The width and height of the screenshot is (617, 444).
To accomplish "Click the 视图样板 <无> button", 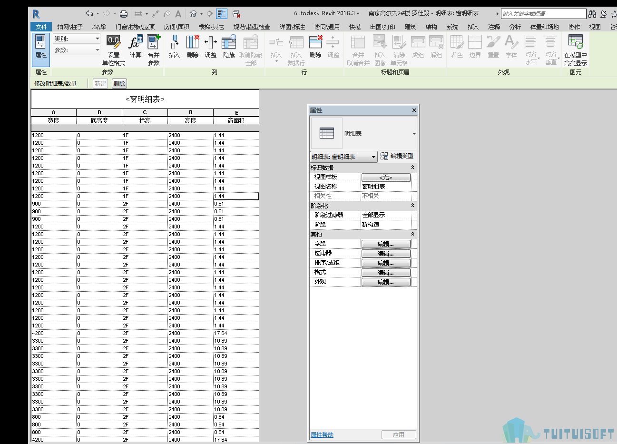I will (386, 177).
